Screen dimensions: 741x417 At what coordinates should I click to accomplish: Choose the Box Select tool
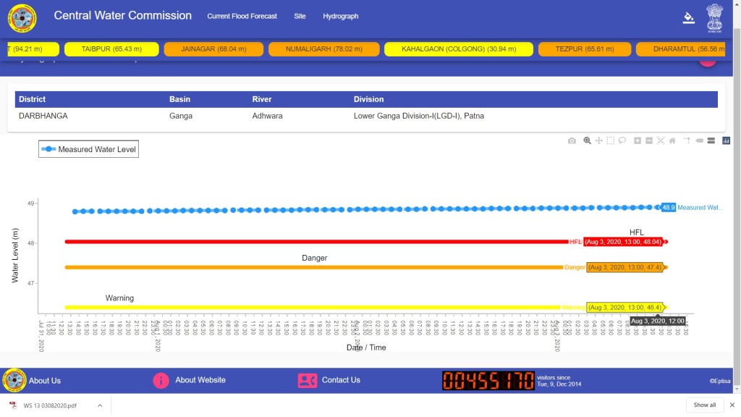(x=611, y=140)
